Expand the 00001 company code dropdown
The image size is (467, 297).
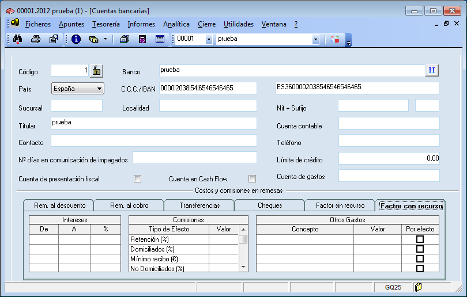pyautogui.click(x=208, y=39)
